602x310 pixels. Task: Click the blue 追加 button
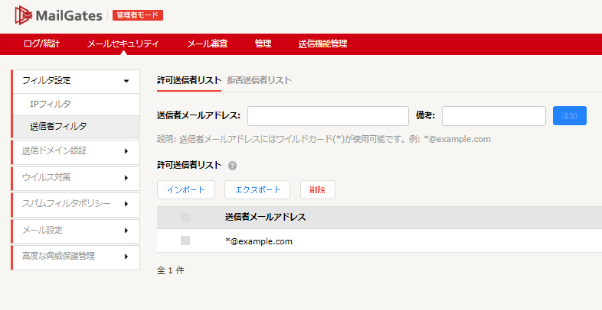coord(570,115)
